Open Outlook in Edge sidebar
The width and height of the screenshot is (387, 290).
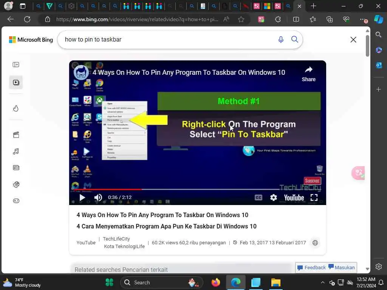[x=379, y=65]
